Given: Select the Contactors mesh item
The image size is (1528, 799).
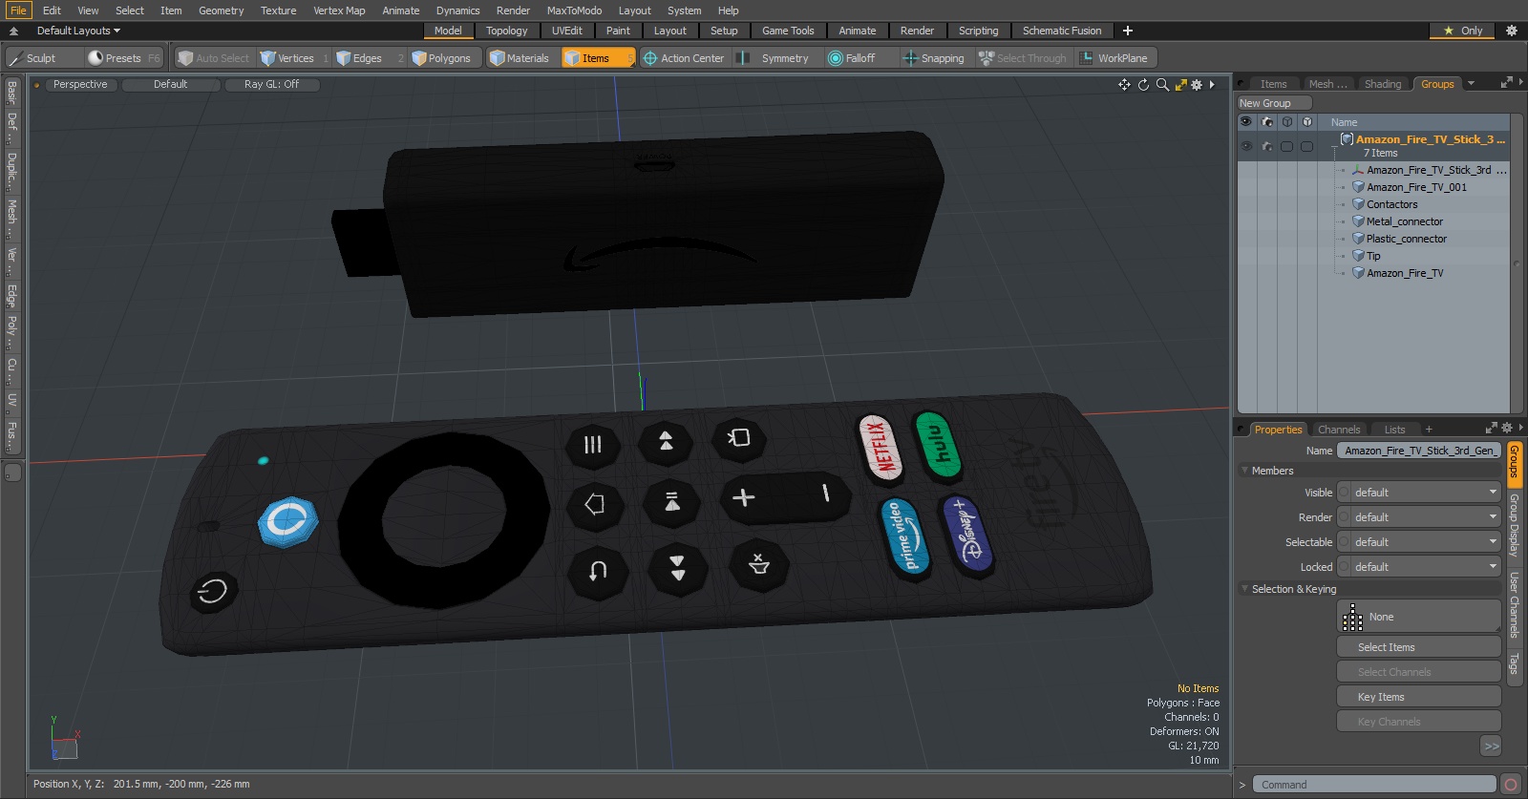Looking at the screenshot, I should point(1391,204).
